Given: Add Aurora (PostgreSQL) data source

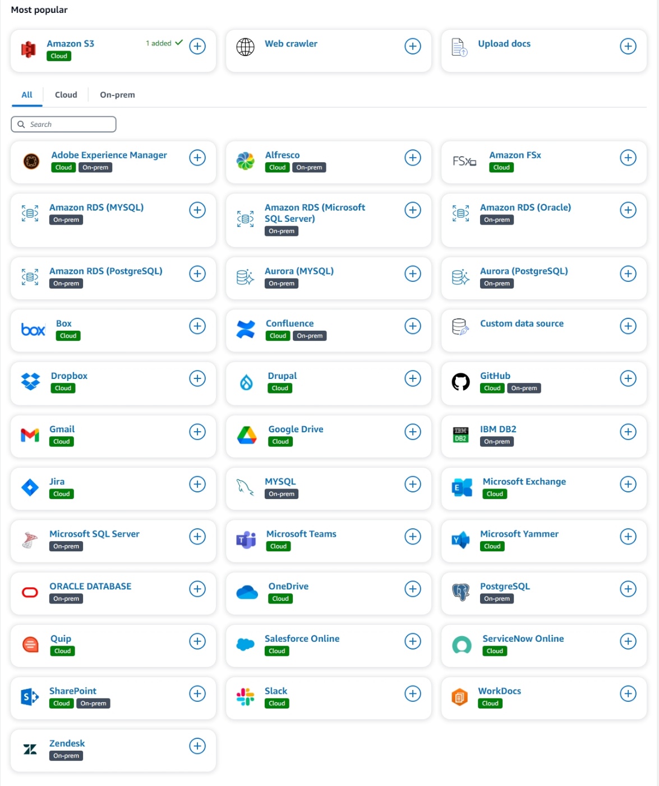Looking at the screenshot, I should 628,274.
